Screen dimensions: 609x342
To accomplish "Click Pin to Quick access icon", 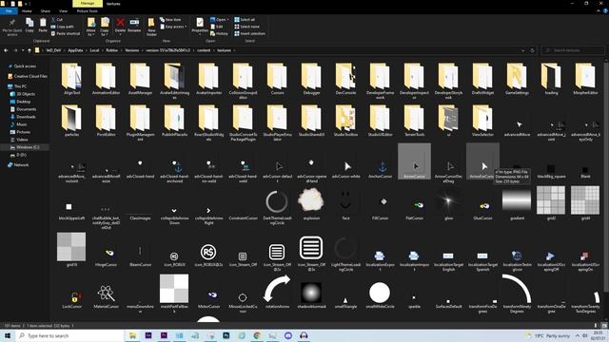I will click(x=12, y=27).
